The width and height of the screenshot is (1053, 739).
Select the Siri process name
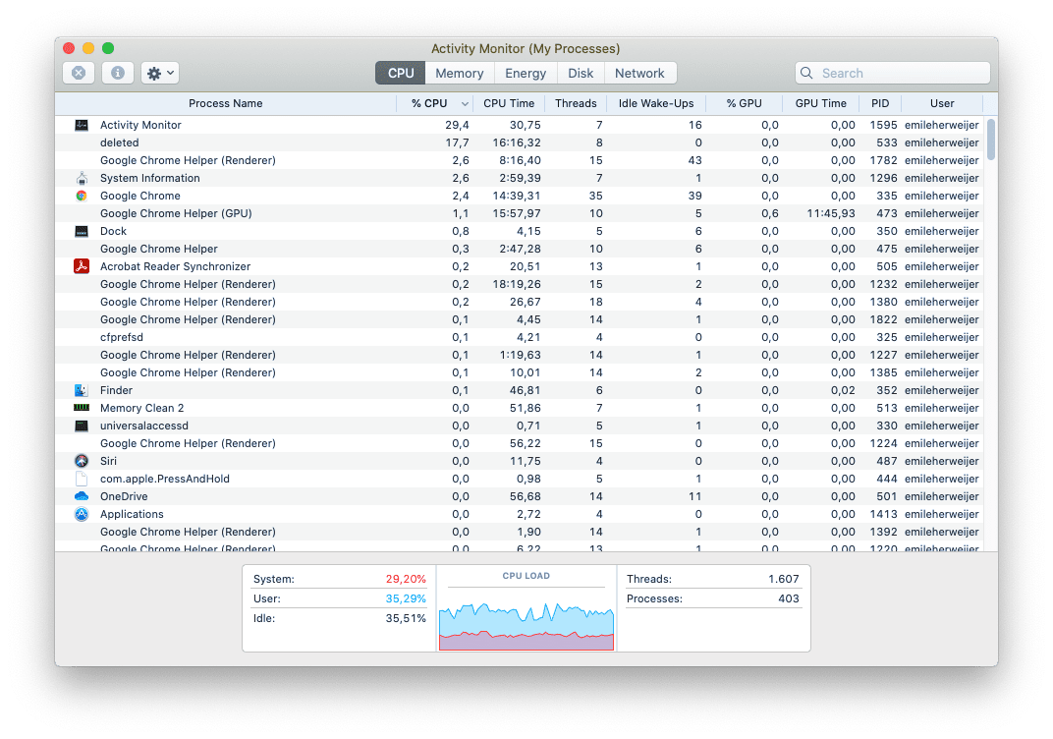click(108, 461)
